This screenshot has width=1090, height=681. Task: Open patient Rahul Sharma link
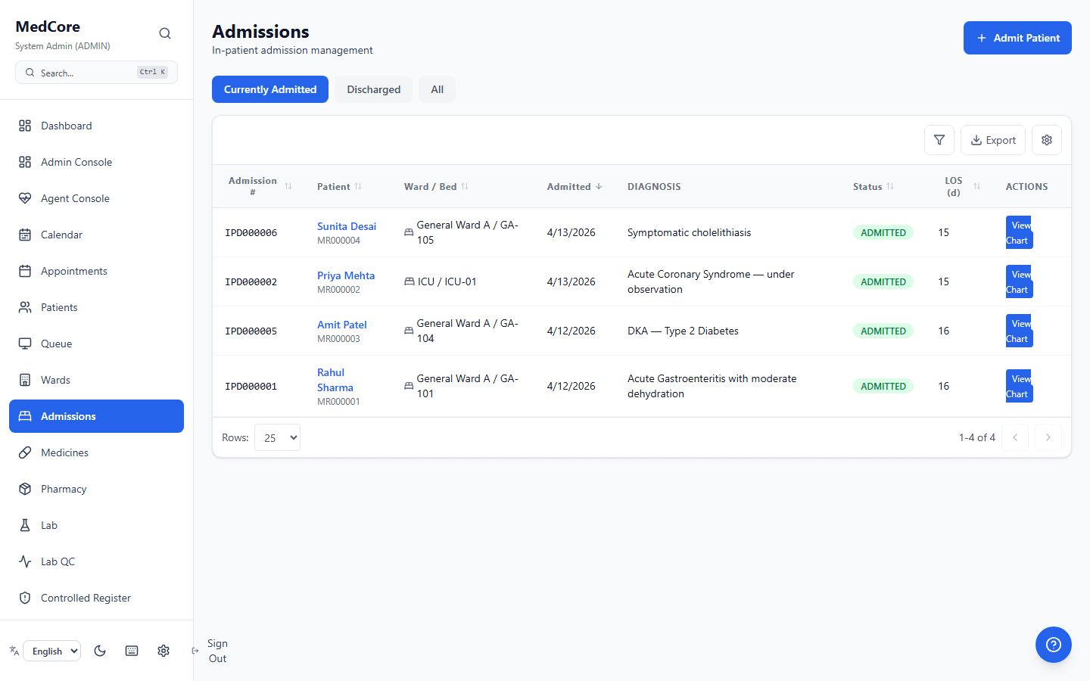click(x=335, y=380)
